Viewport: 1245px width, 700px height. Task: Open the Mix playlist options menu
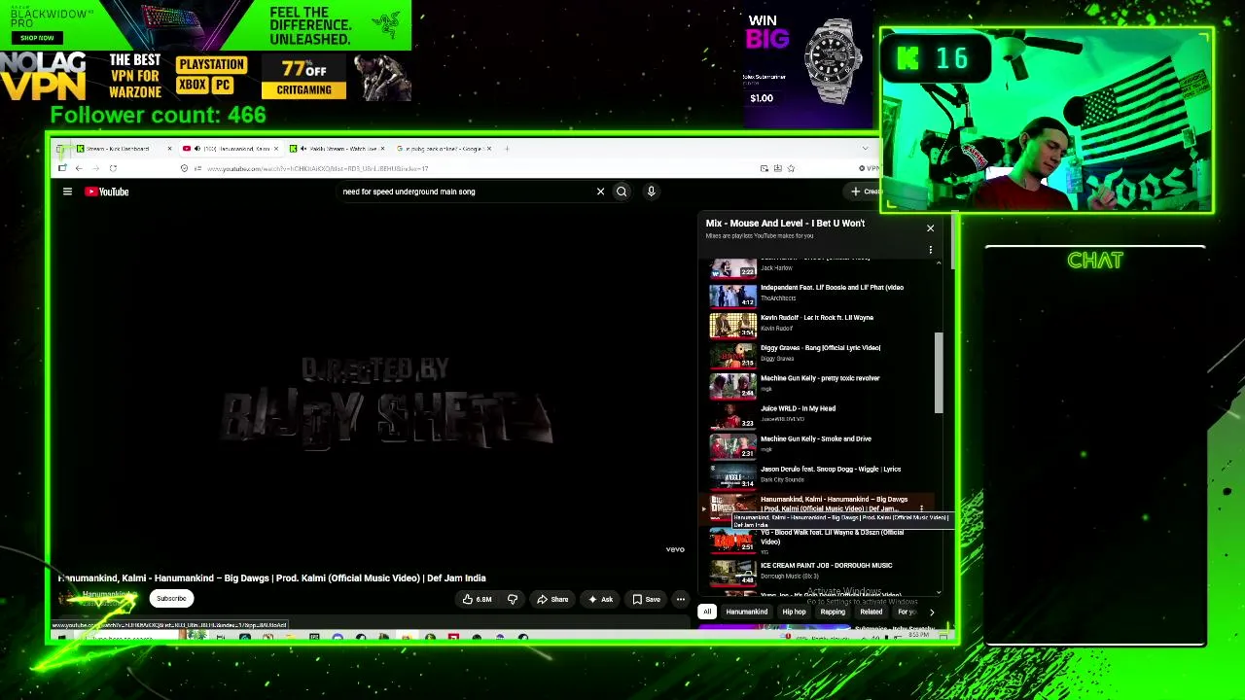coord(930,250)
